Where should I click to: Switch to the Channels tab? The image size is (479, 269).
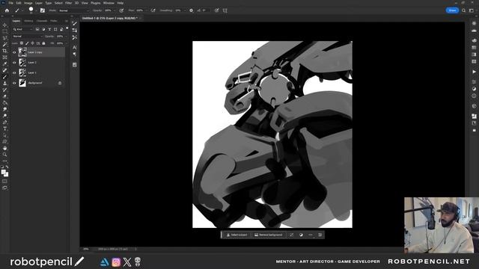click(42, 21)
